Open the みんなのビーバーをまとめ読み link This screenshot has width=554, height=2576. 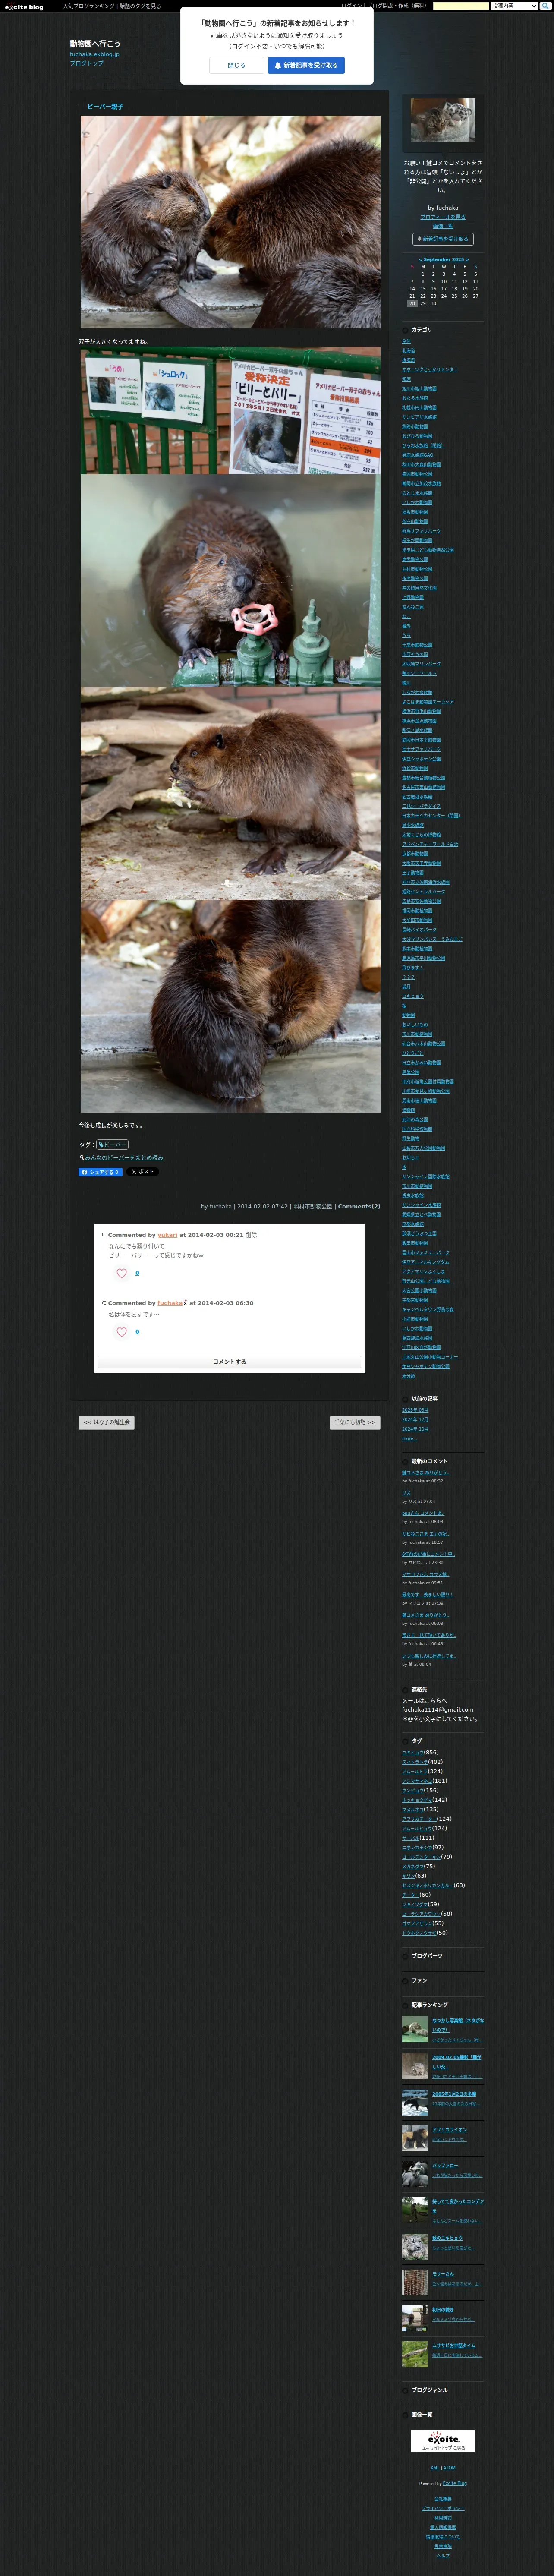(x=123, y=1158)
